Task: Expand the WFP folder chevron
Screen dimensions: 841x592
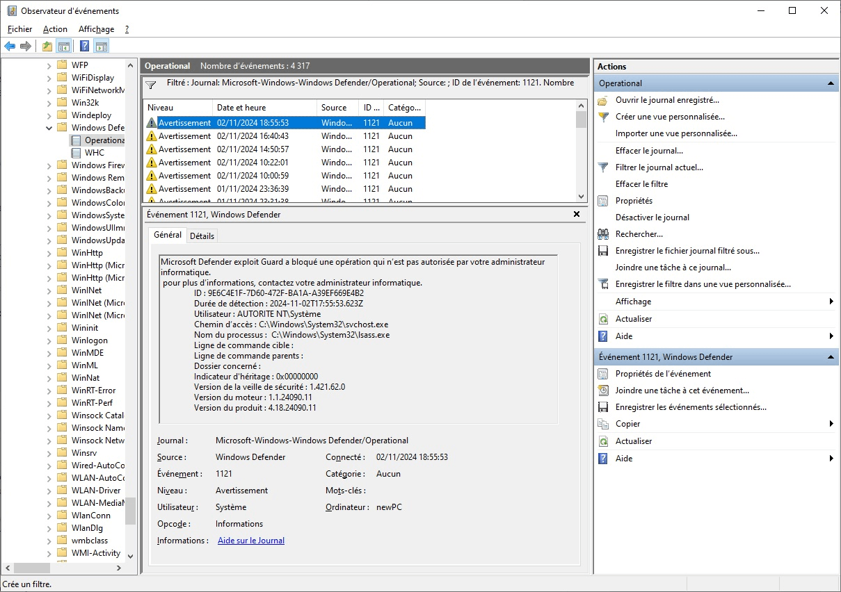Action: [49, 65]
